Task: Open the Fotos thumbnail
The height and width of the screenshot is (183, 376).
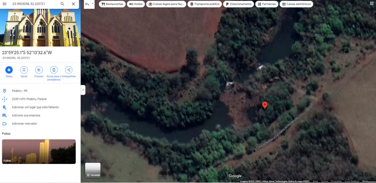Action: coord(39,152)
